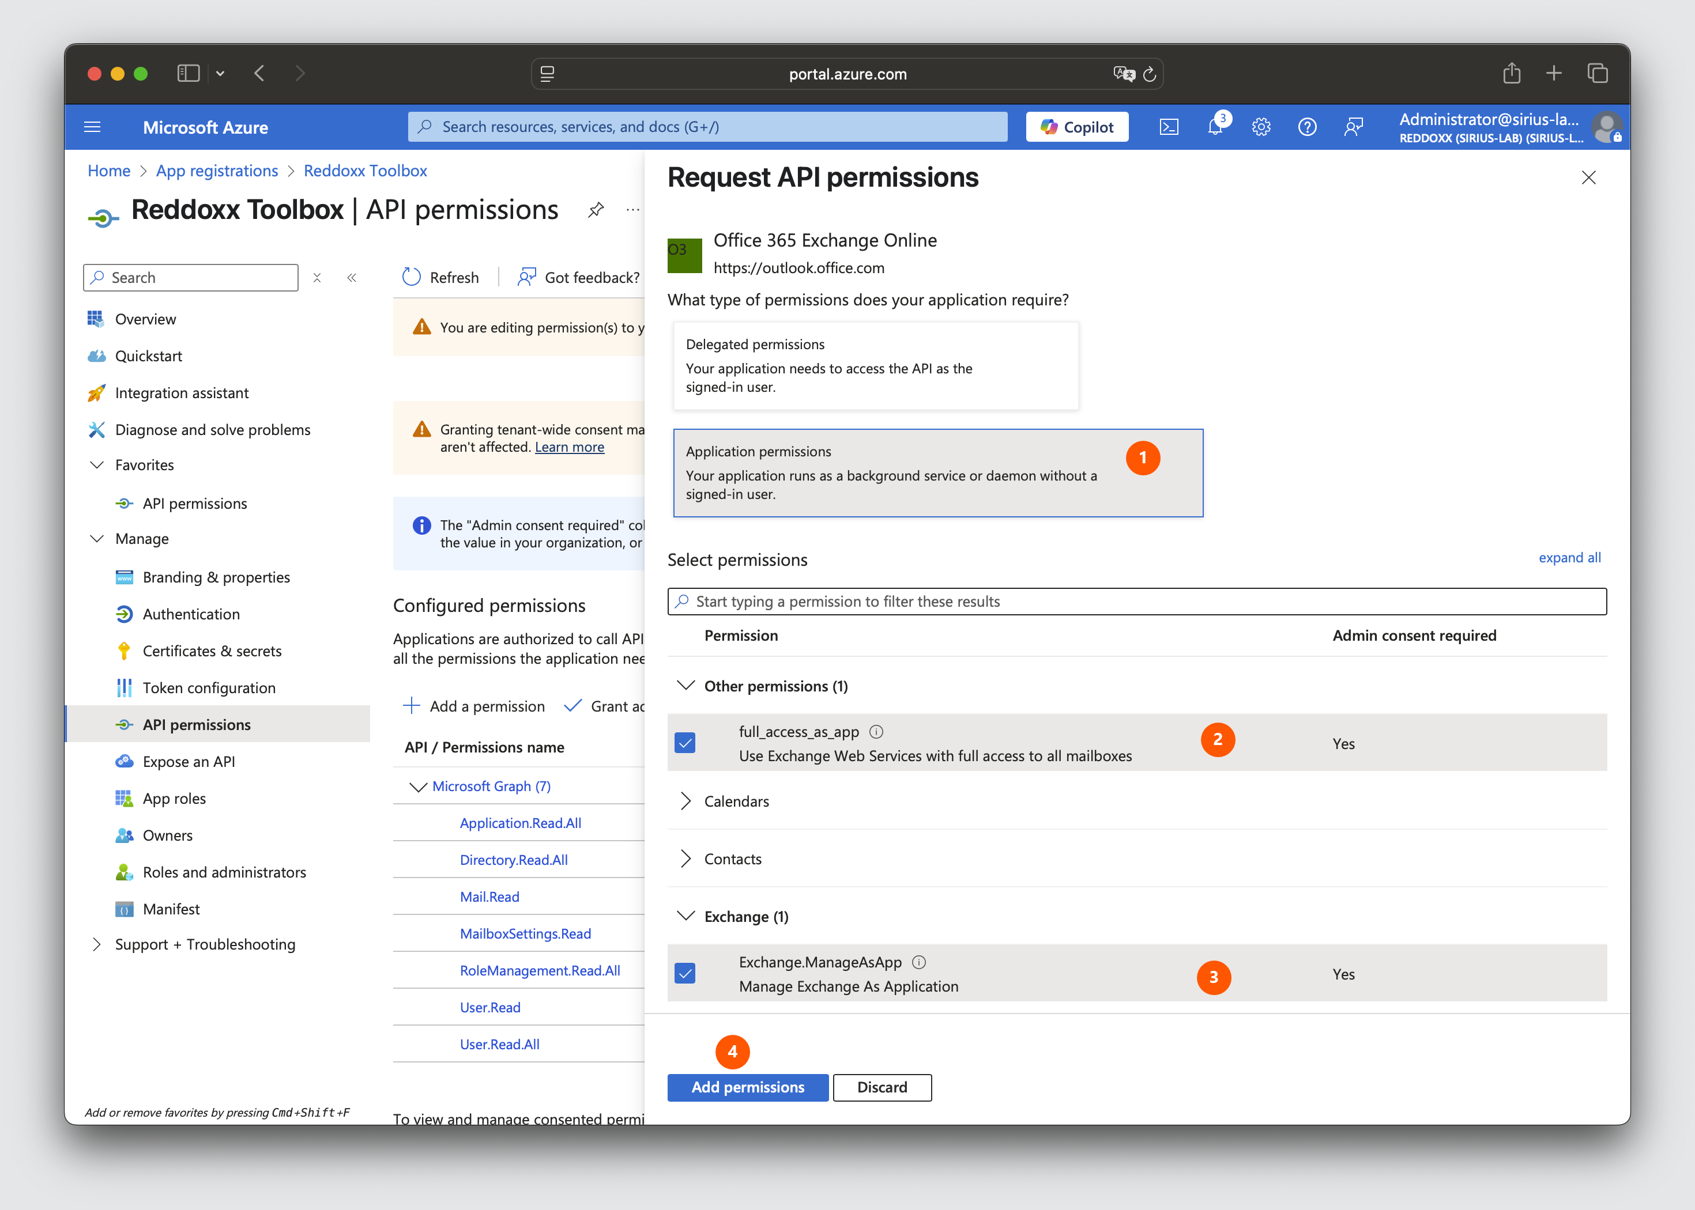Open the Feedback icon in top bar
Screen dimensions: 1695x1210
tap(1354, 127)
